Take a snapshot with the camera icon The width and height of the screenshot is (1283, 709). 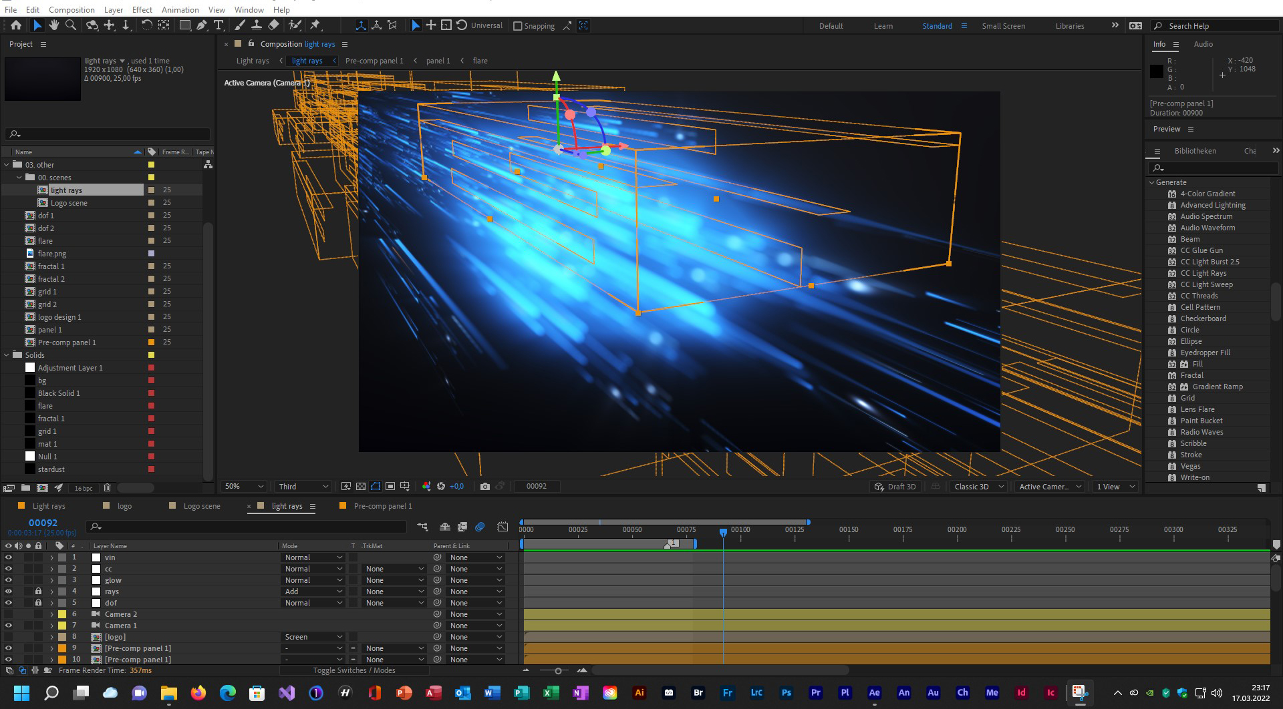484,487
